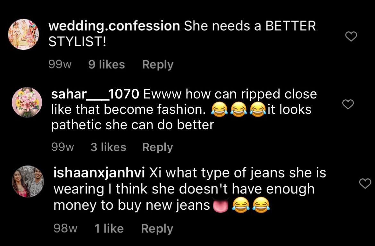
Task: Select the tongue emoji in ishaanxjanhvi's comment
Action: click(x=221, y=206)
